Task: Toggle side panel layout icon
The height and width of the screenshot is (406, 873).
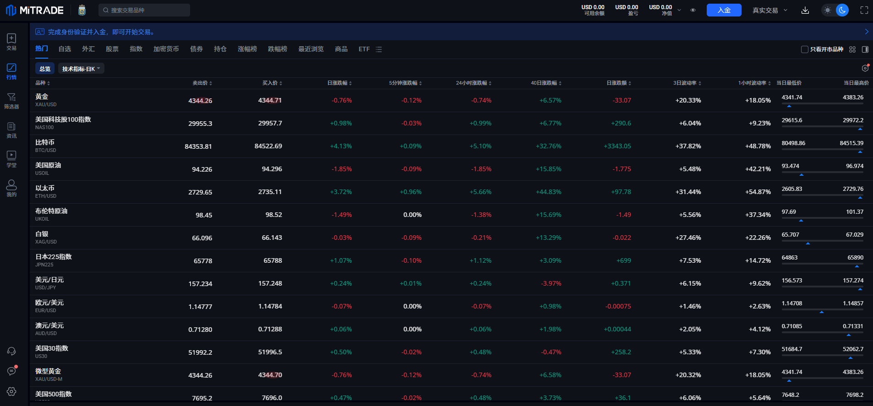Action: [x=865, y=49]
